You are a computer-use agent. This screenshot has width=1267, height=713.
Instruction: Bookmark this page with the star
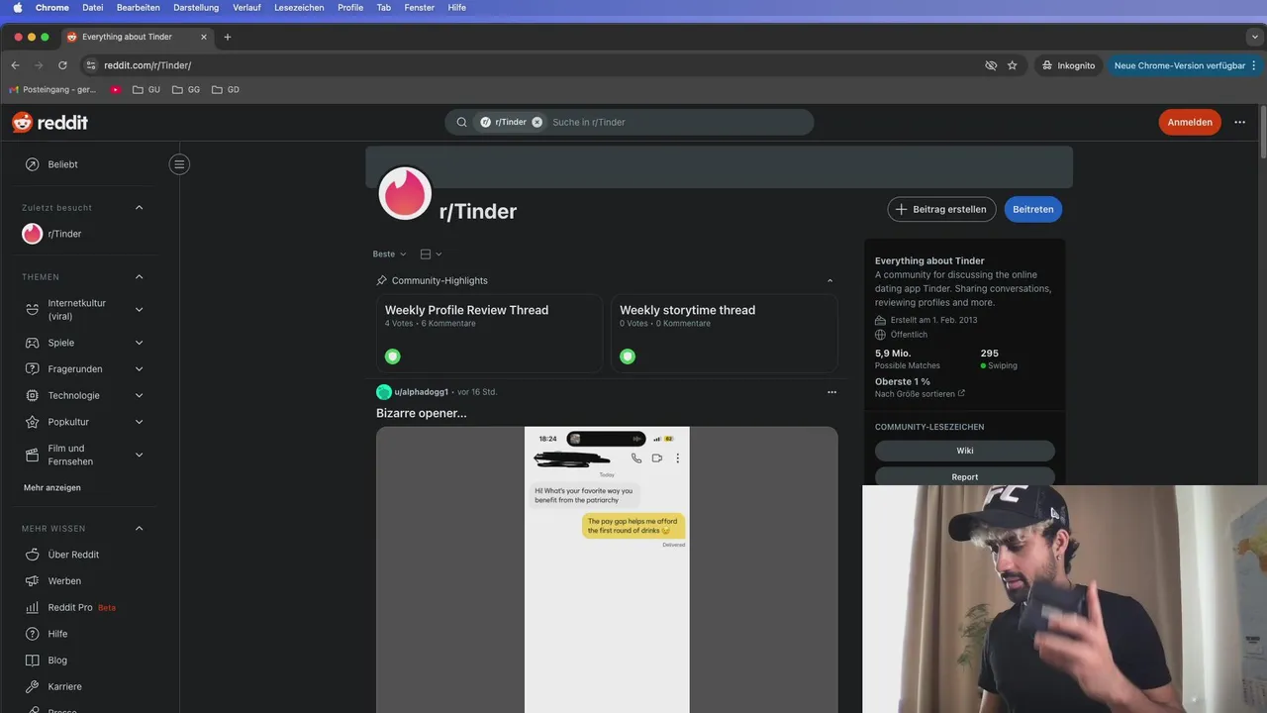(1012, 65)
